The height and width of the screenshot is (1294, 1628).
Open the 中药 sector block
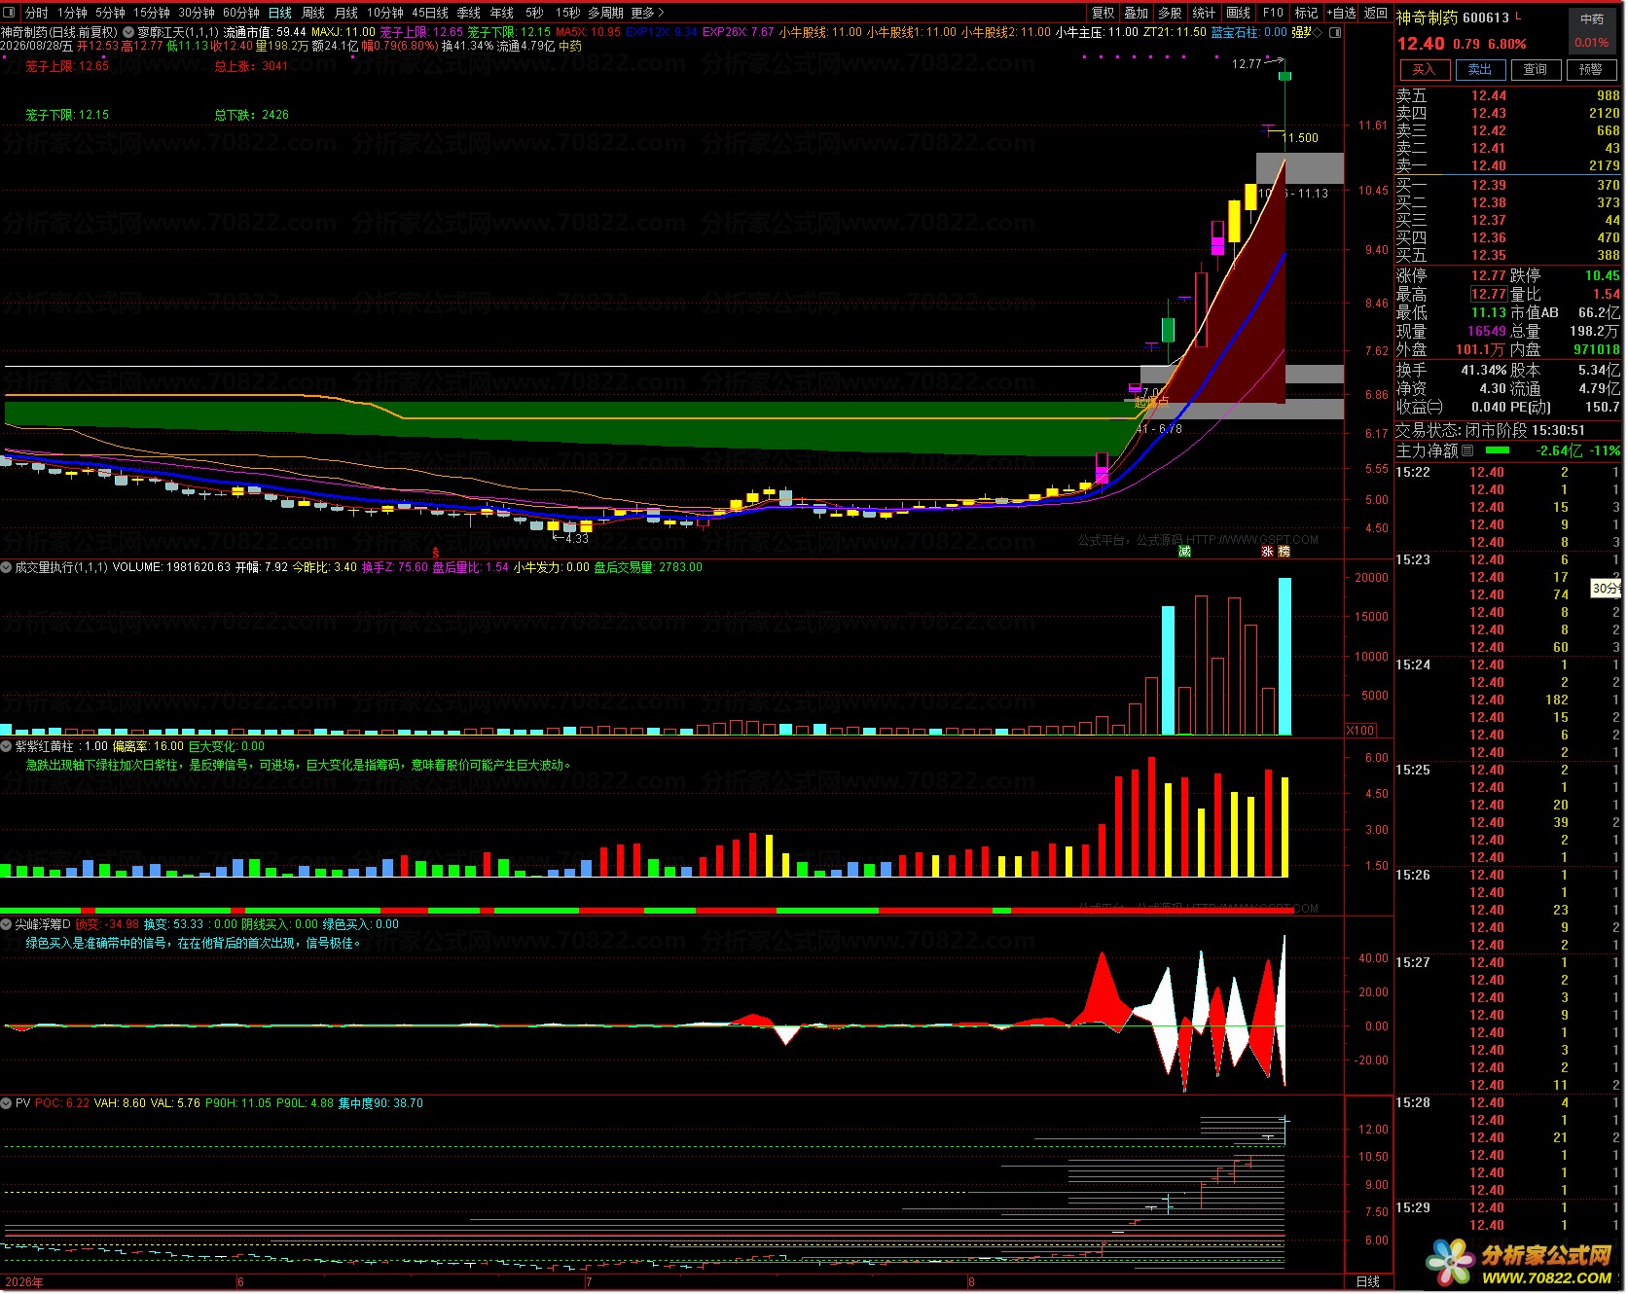1592,18
